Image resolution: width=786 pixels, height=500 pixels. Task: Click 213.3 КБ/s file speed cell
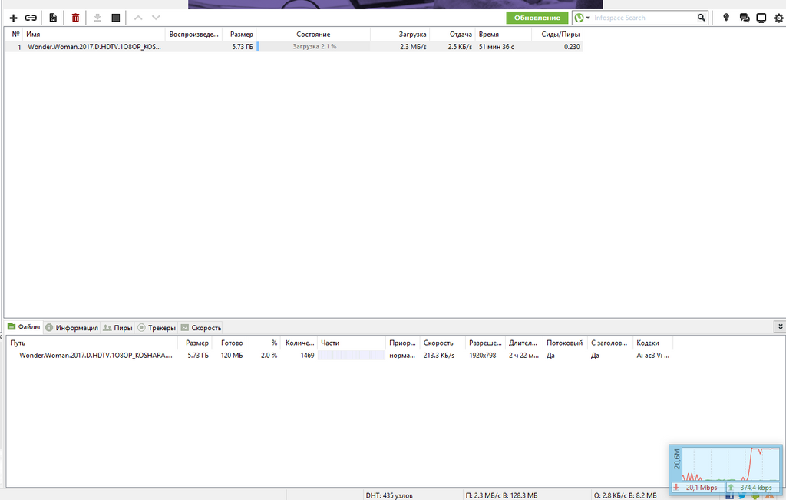click(x=438, y=355)
